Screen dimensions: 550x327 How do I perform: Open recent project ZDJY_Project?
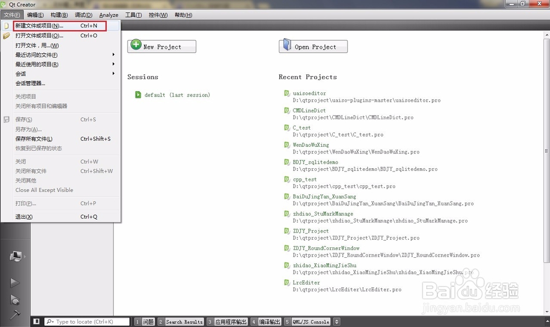pos(311,231)
